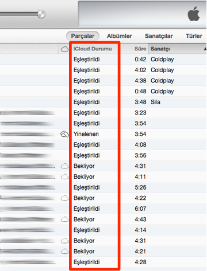Select the Yinelenen status cell

(x=86, y=134)
